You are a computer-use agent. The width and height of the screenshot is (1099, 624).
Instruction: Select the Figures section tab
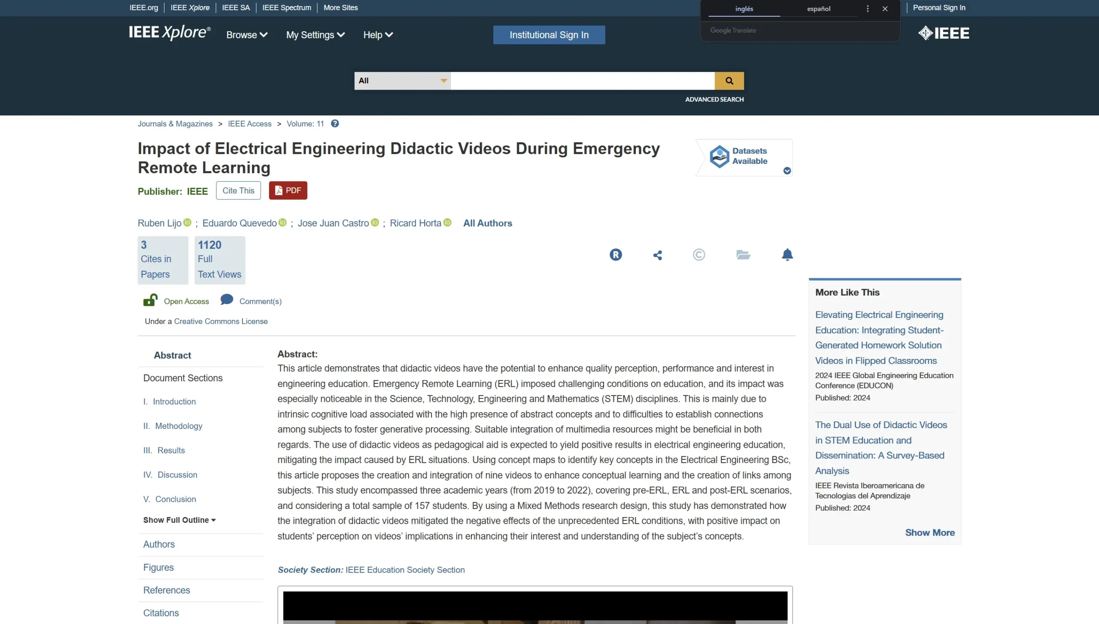[158, 567]
